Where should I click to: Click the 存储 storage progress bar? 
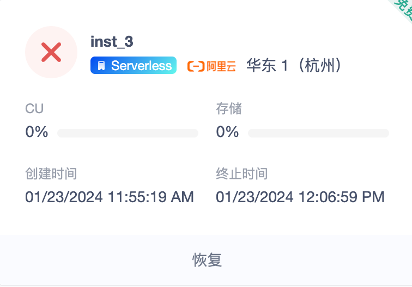(318, 133)
